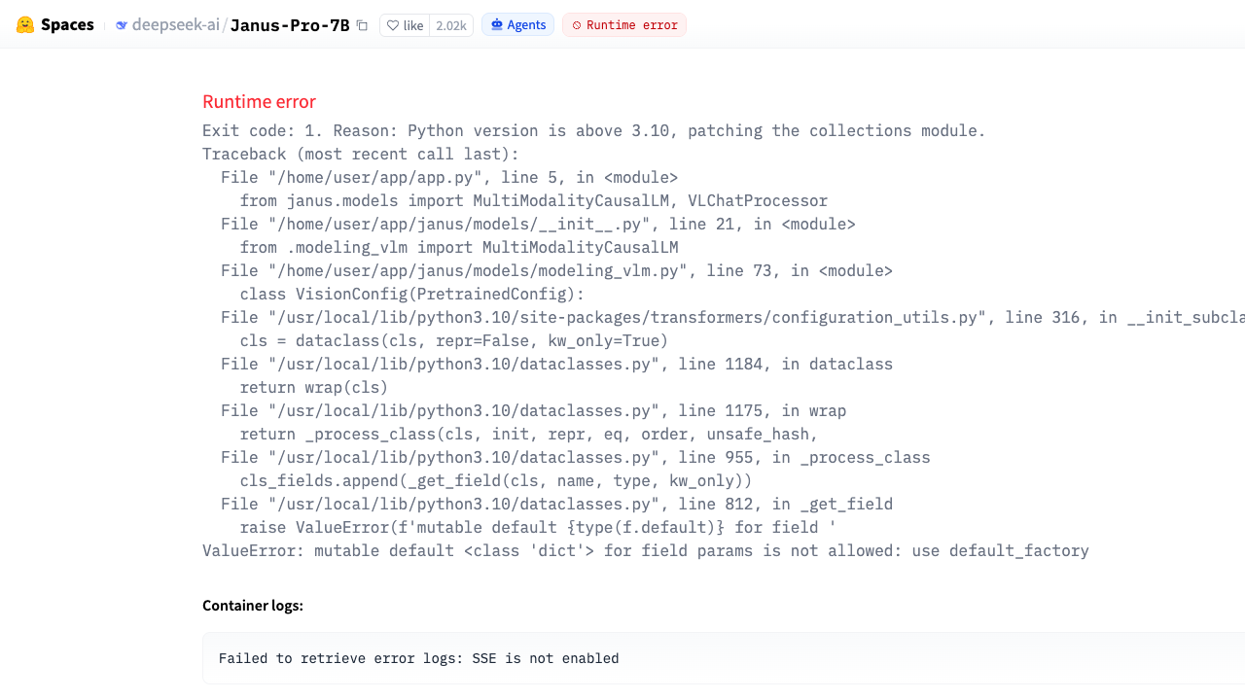Like this space with the heart button
The height and width of the screenshot is (700, 1245).
point(405,25)
